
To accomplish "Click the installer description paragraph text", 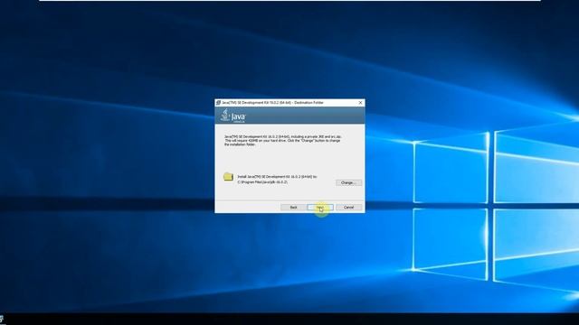I will (x=283, y=141).
